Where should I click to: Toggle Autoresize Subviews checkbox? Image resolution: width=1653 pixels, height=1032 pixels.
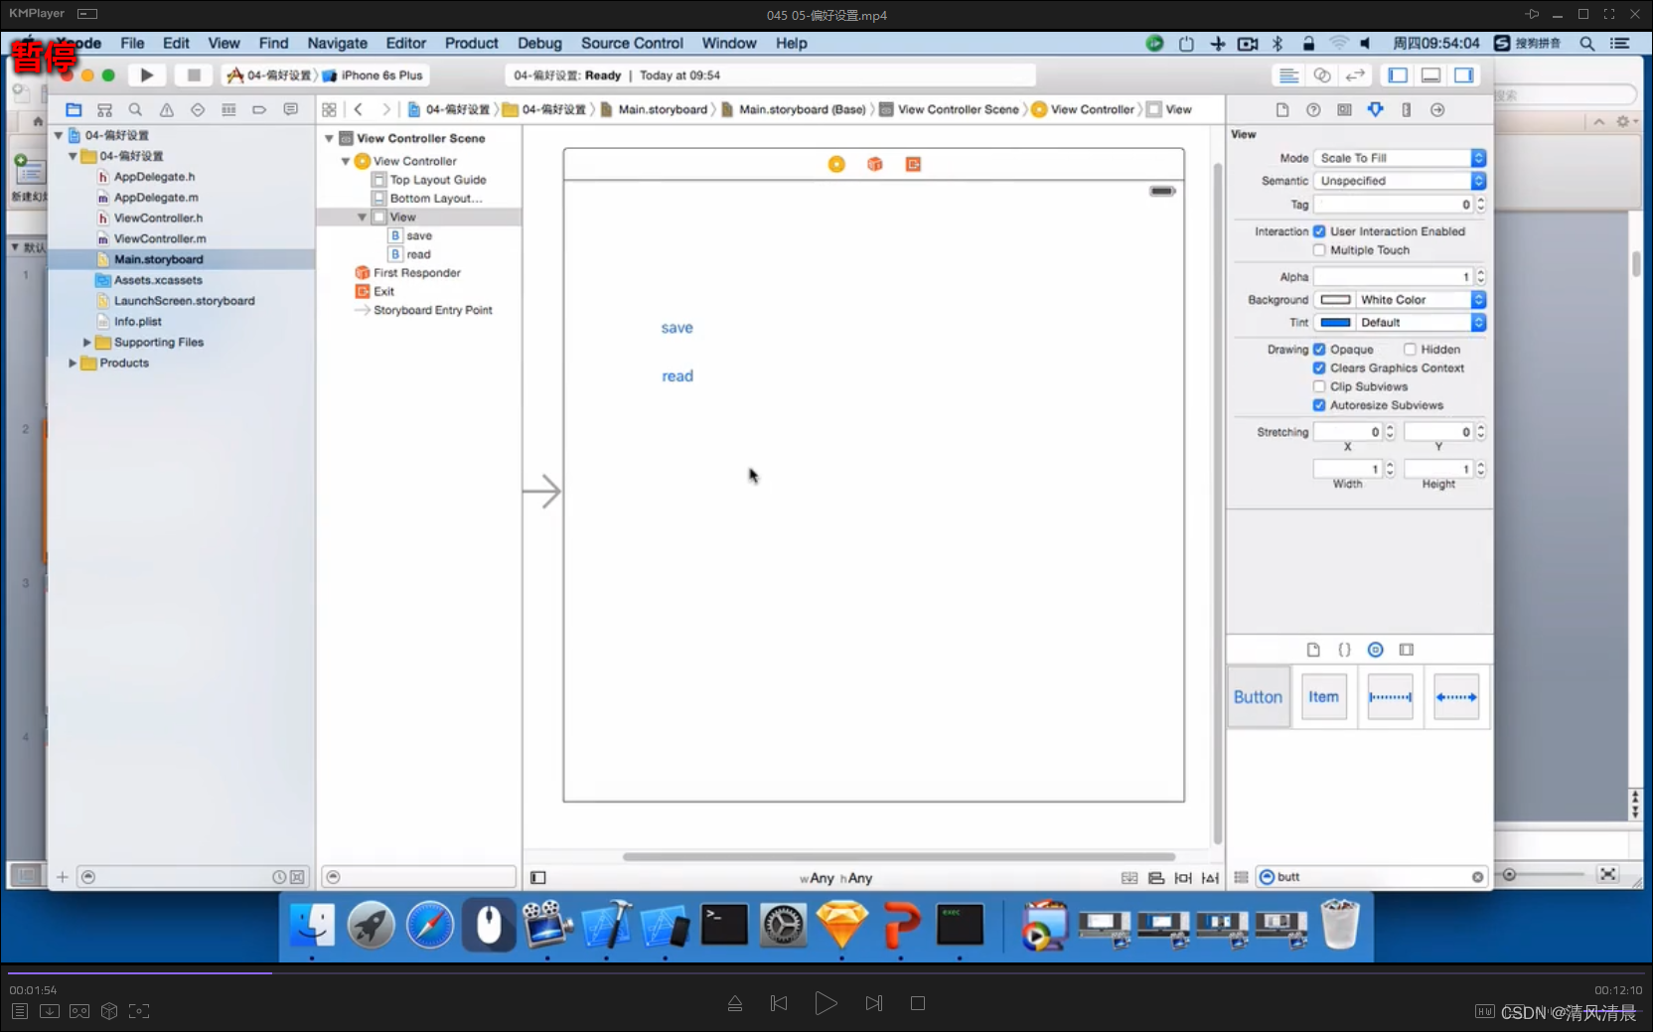(x=1319, y=405)
